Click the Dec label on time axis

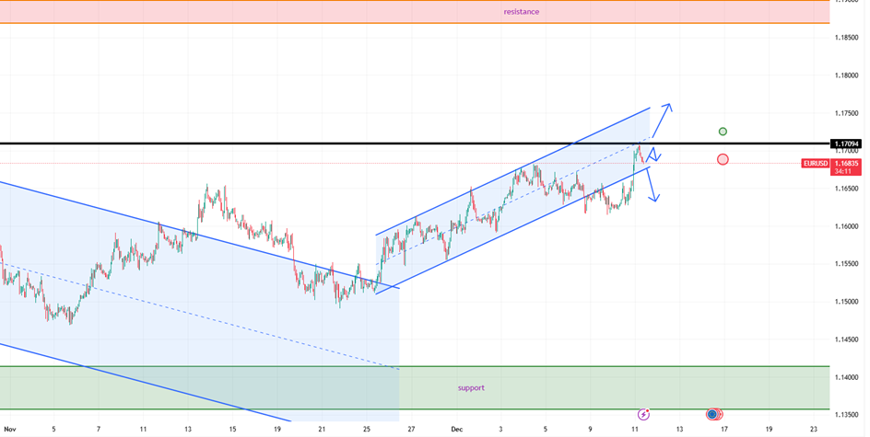tap(456, 429)
